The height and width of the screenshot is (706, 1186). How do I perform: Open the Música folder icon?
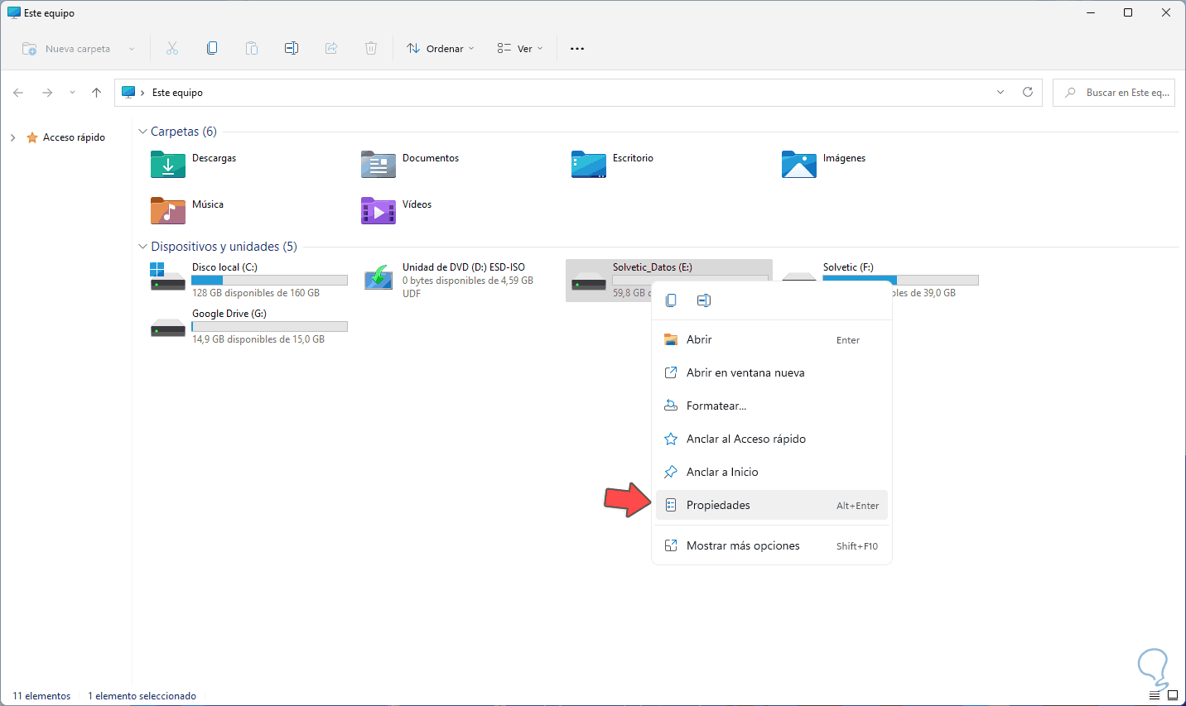click(168, 211)
